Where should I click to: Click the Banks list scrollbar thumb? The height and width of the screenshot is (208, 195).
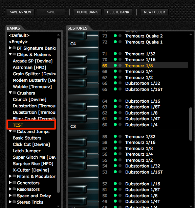pyautogui.click(x=58, y=115)
